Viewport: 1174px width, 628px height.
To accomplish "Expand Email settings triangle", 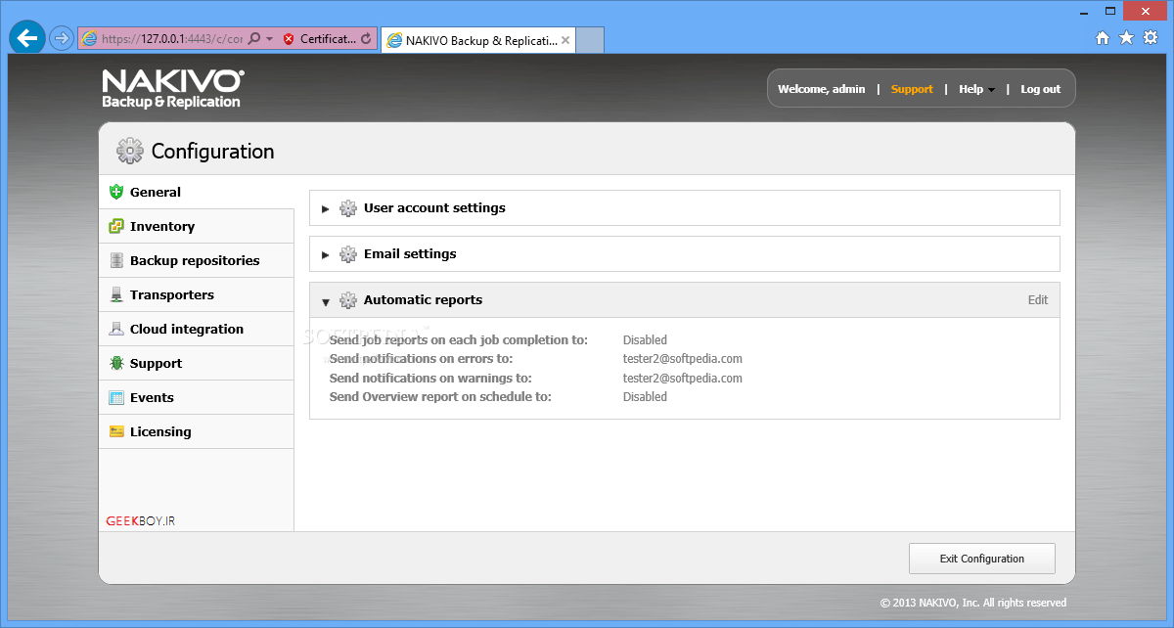I will 326,254.
